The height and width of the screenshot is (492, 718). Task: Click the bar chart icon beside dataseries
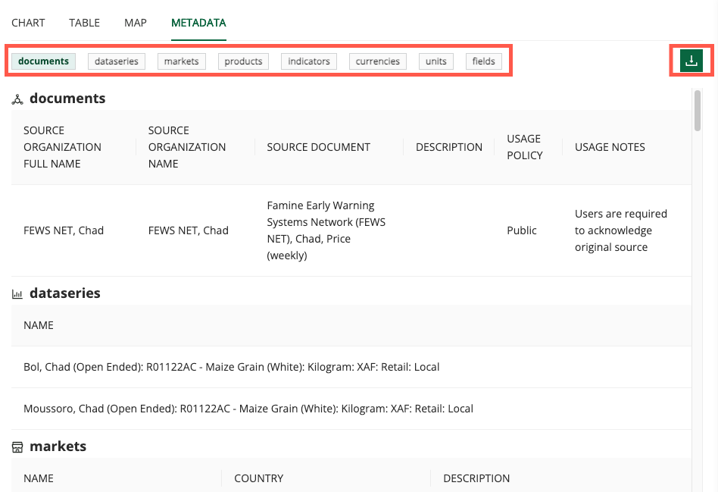pyautogui.click(x=16, y=293)
